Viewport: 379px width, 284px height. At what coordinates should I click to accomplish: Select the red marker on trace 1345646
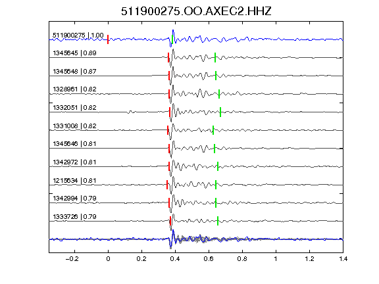[x=169, y=149]
